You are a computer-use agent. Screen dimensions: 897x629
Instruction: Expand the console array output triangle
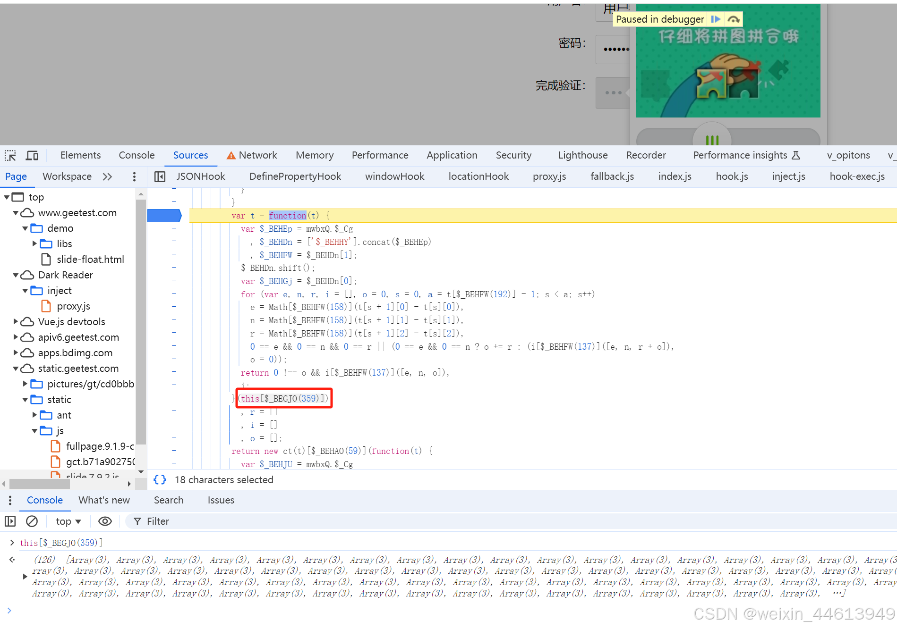[25, 576]
